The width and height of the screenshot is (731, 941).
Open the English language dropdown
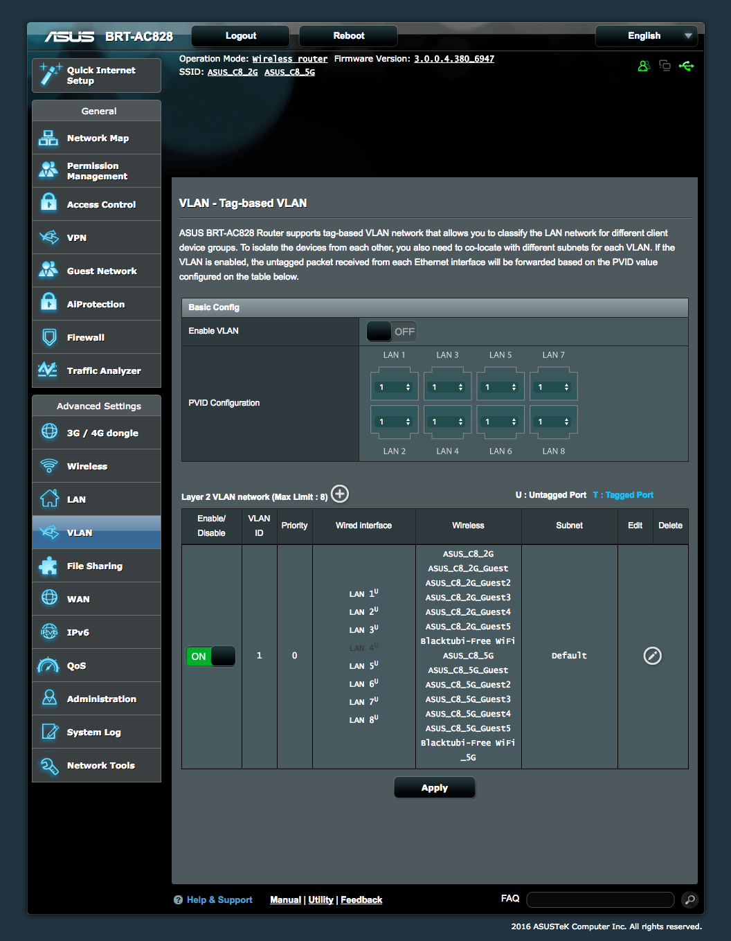coord(646,36)
